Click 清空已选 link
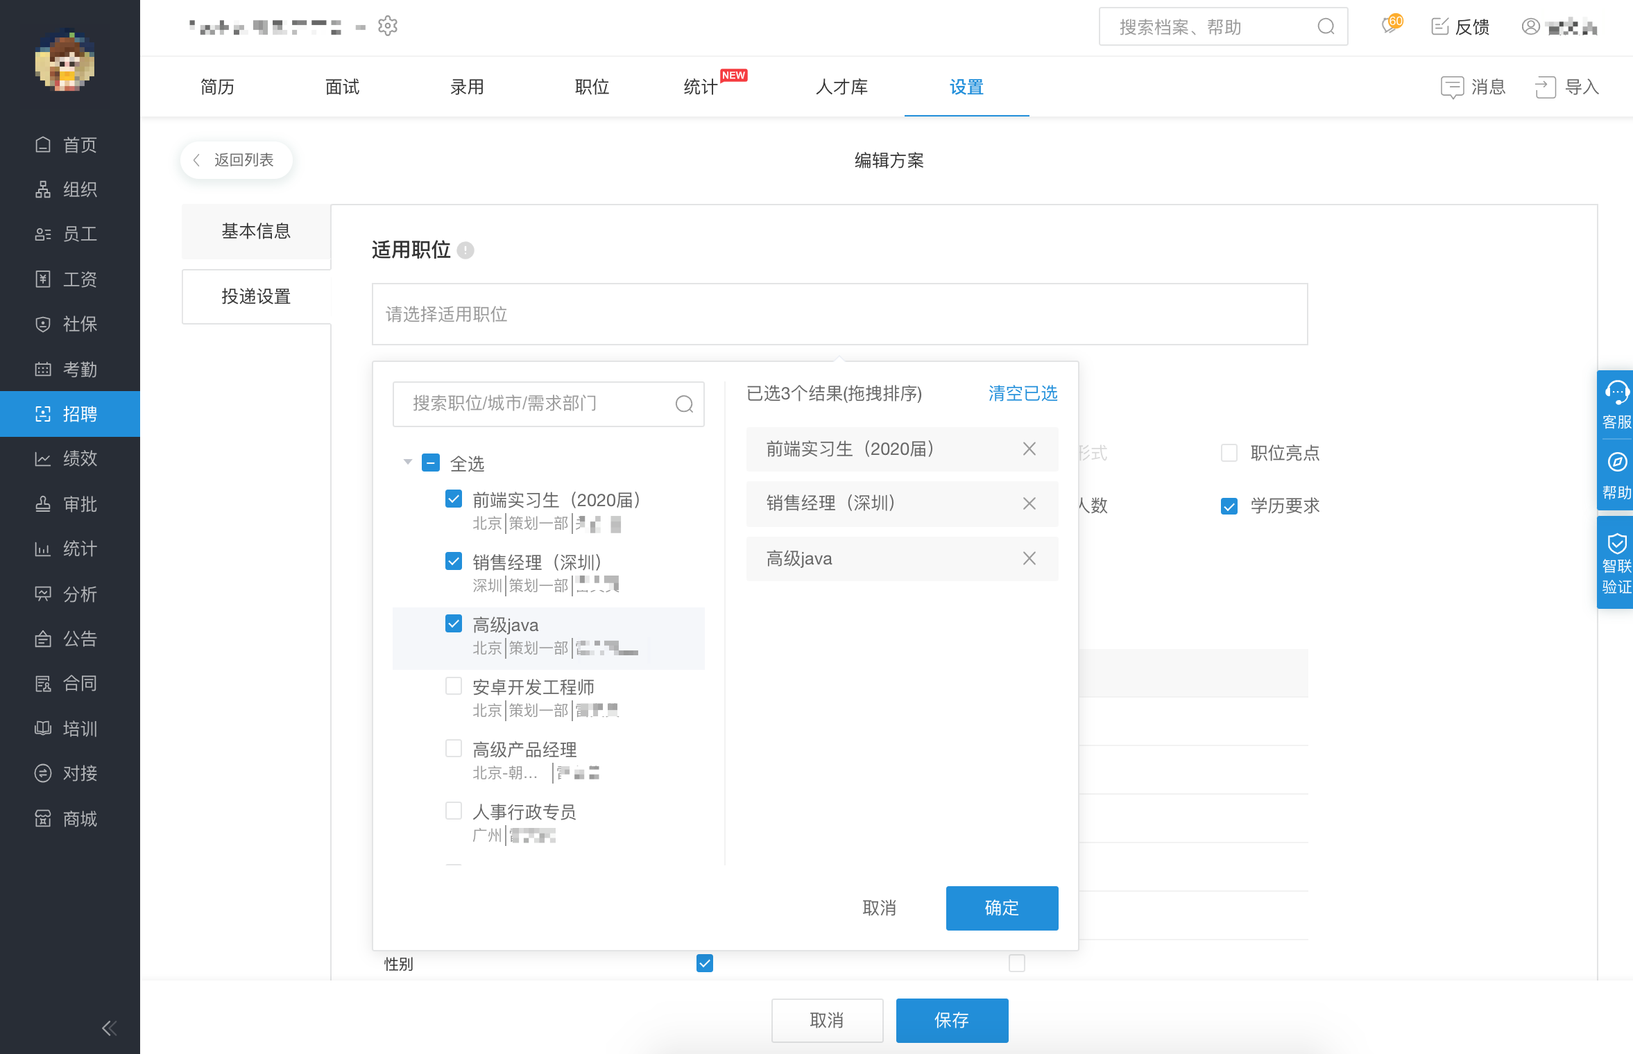The image size is (1633, 1054). (x=1023, y=394)
